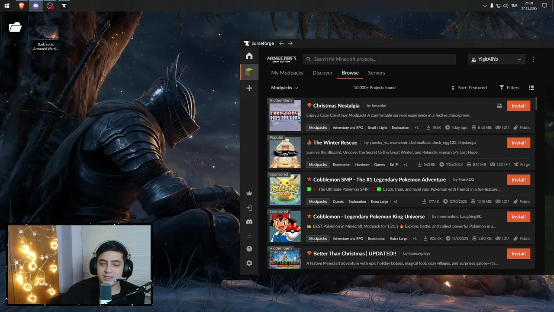554x312 pixels.
Task: Open Christmas Nostalgia modpack thumbnail
Action: tap(285, 116)
